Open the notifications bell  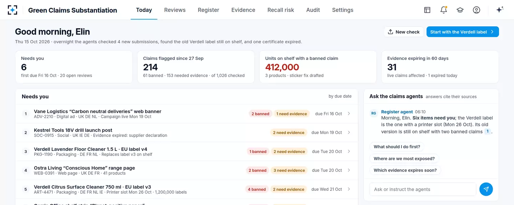pyautogui.click(x=444, y=10)
